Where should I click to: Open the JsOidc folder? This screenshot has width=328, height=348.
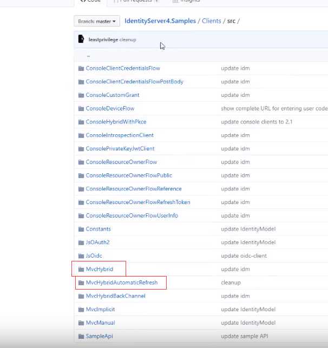pos(94,255)
